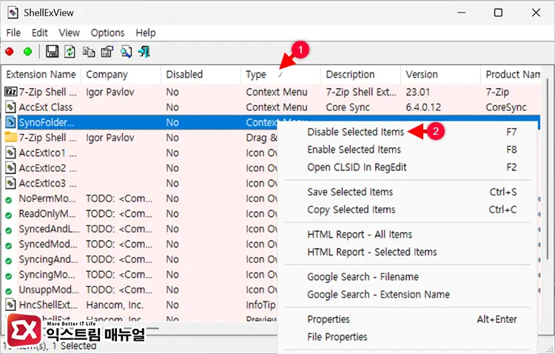555x354 pixels.
Task: Click the Hancom, Inc. cell of HncShellExt row
Action: pyautogui.click(x=115, y=305)
